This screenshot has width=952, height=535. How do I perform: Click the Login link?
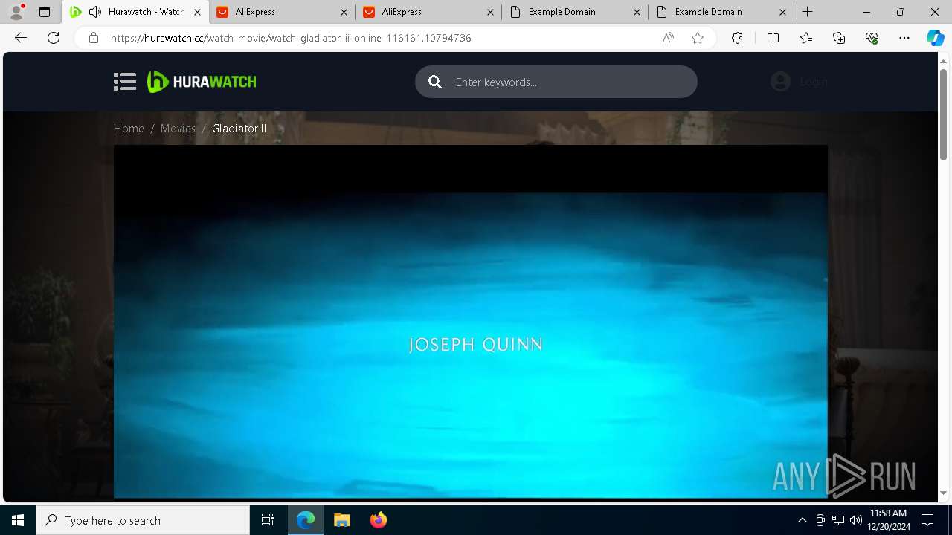[x=814, y=82]
